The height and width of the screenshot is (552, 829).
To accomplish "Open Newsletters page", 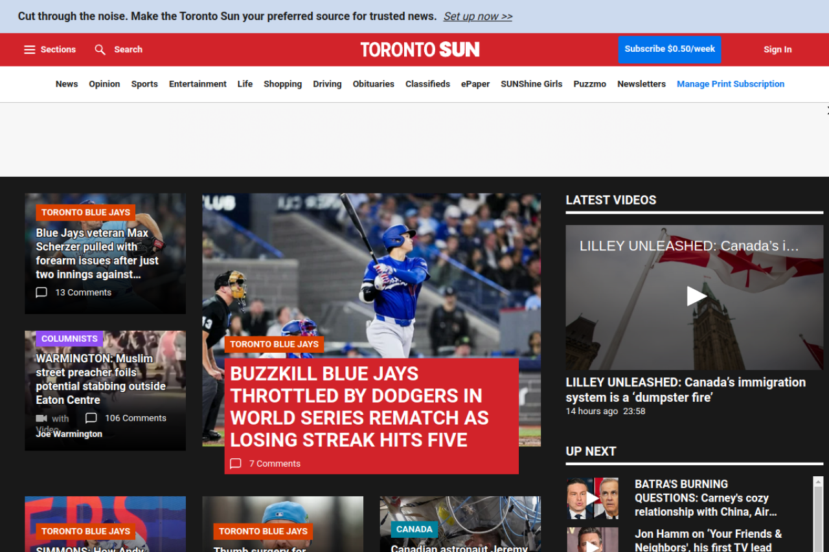I will 641,84.
